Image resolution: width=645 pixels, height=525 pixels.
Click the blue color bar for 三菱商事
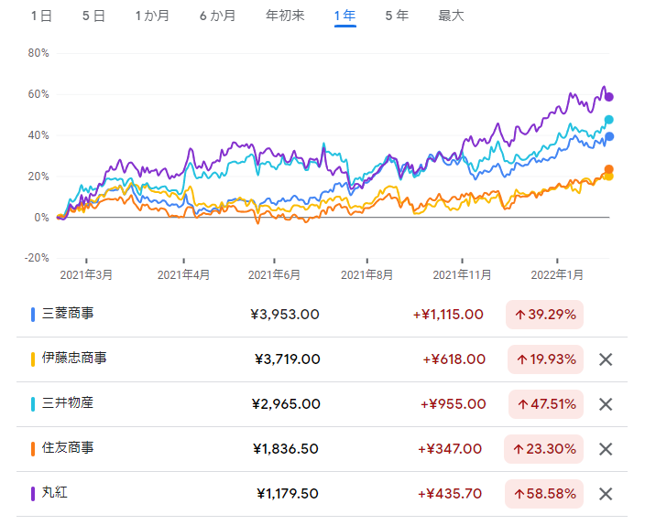33,315
